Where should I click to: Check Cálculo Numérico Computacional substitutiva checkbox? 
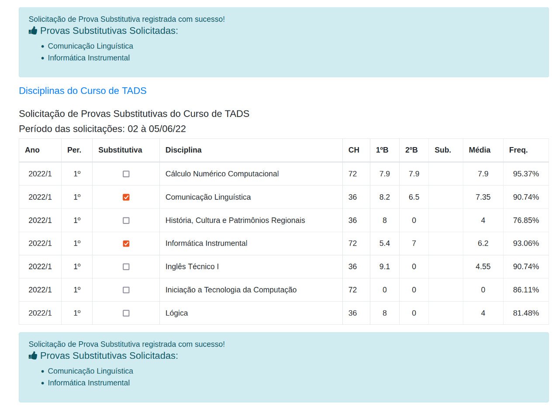[126, 174]
